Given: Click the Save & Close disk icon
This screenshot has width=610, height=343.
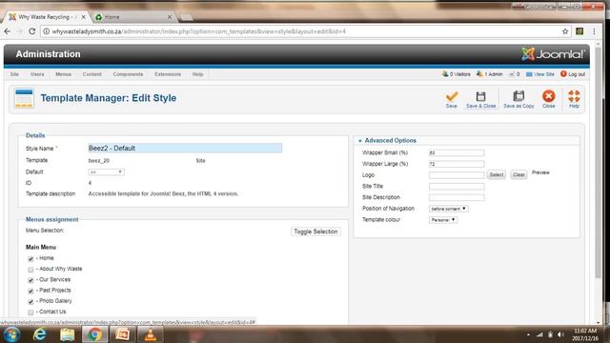Looking at the screenshot, I should 480,96.
